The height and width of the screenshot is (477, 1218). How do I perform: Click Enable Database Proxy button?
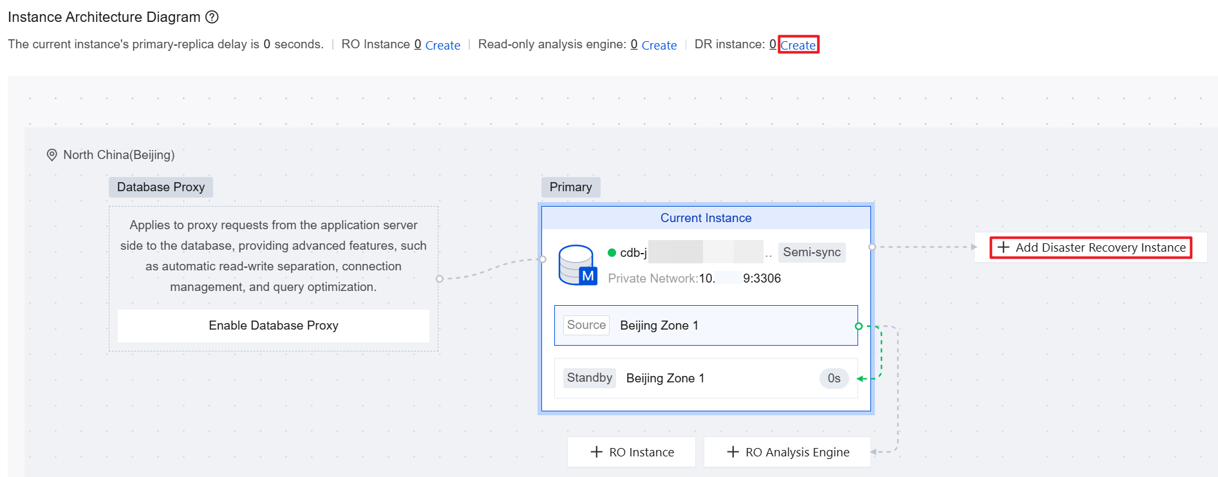273,326
